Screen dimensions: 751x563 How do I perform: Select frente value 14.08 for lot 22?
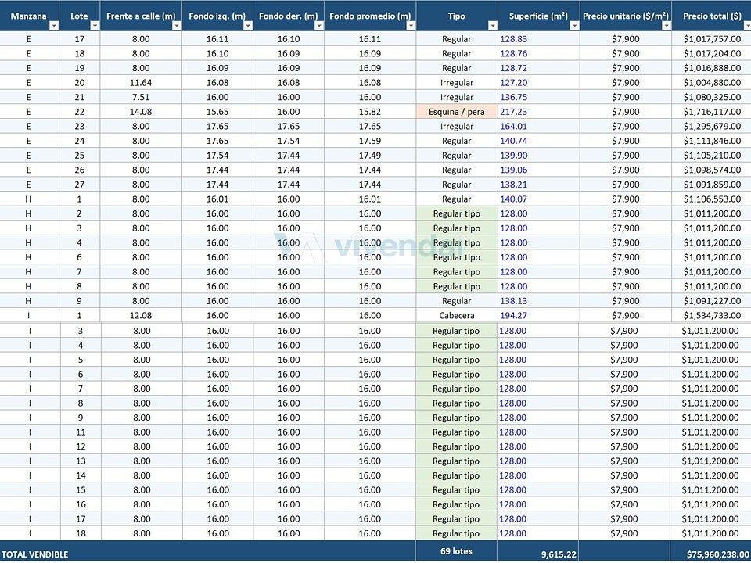click(x=141, y=112)
